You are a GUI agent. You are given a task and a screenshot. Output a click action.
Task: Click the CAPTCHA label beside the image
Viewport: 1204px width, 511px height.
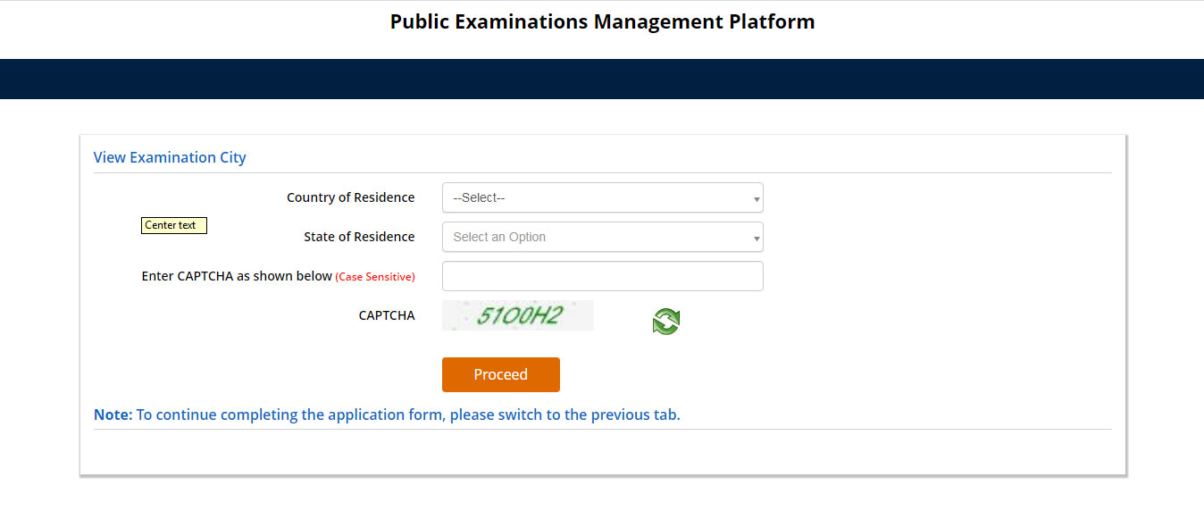click(x=387, y=315)
